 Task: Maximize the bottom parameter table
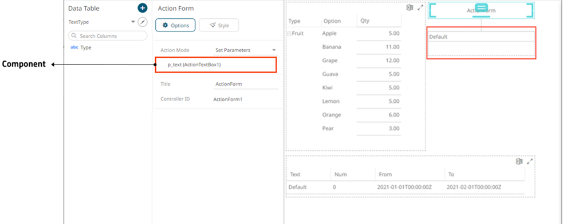pos(530,162)
